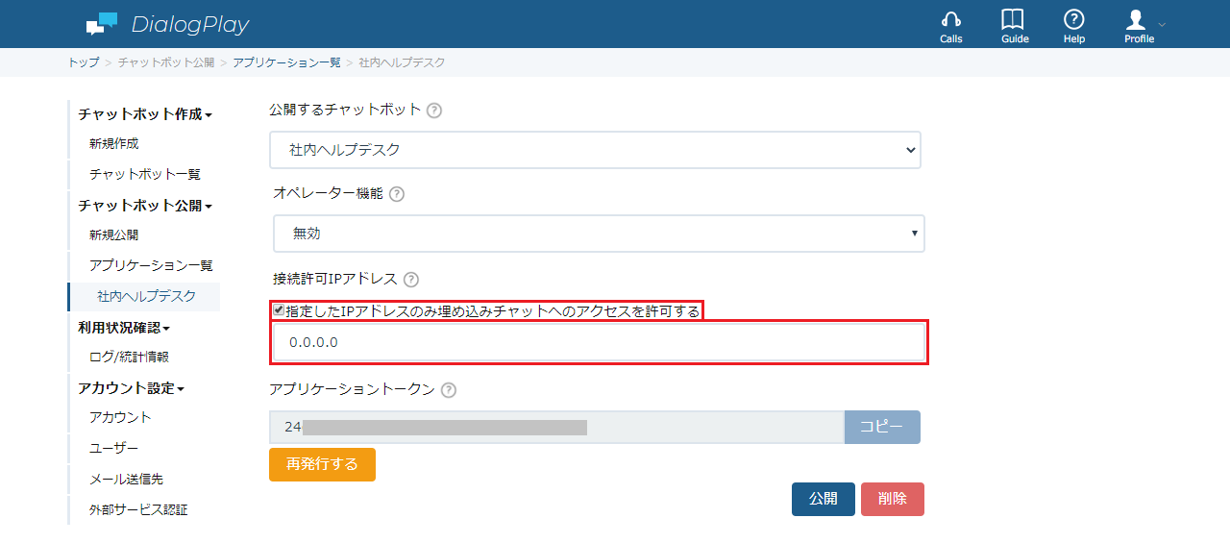Open アプリケーション一覧 in the sidebar
1230x543 pixels.
point(151,265)
